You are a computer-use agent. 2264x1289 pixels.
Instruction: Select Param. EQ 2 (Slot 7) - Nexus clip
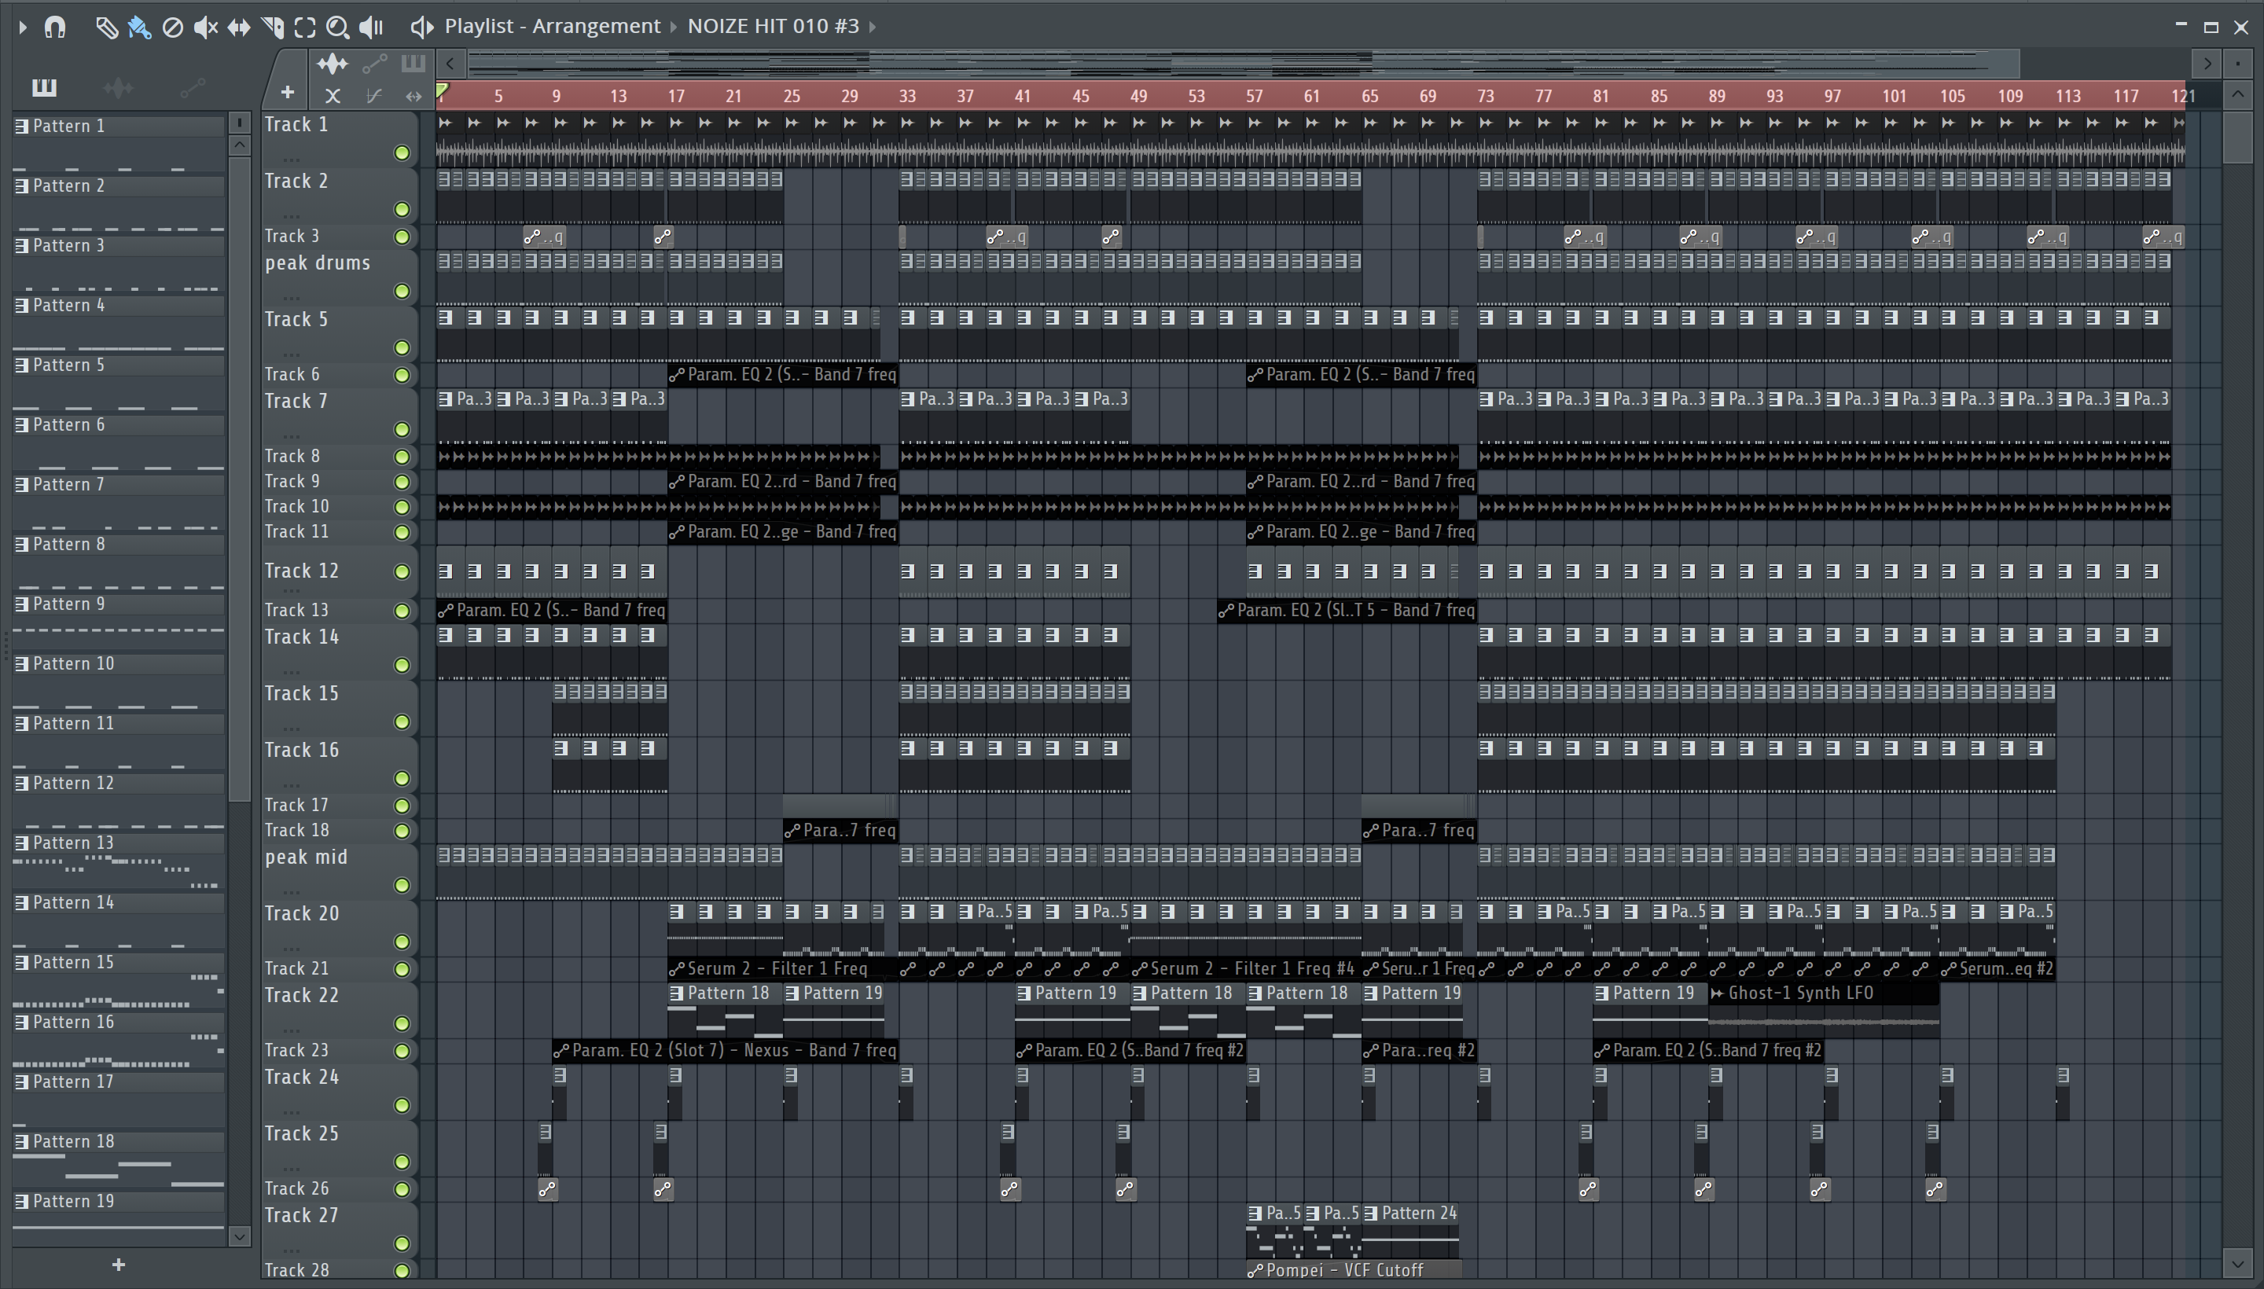725,1051
